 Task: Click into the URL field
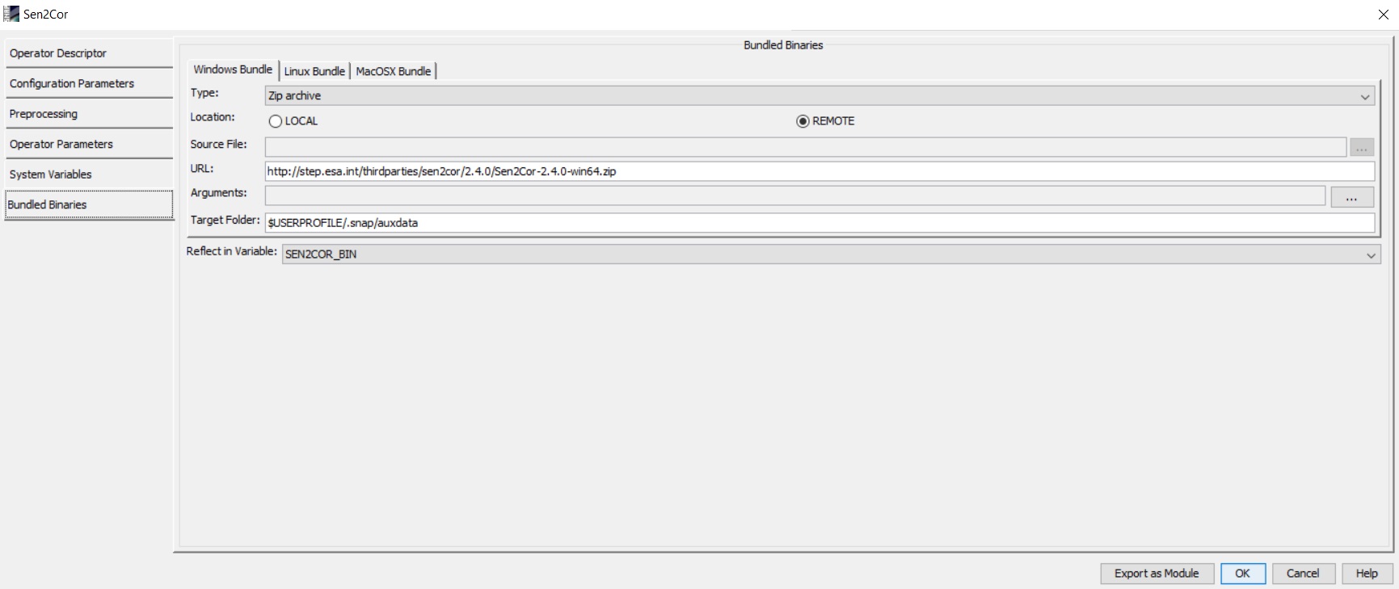pyautogui.click(x=820, y=171)
